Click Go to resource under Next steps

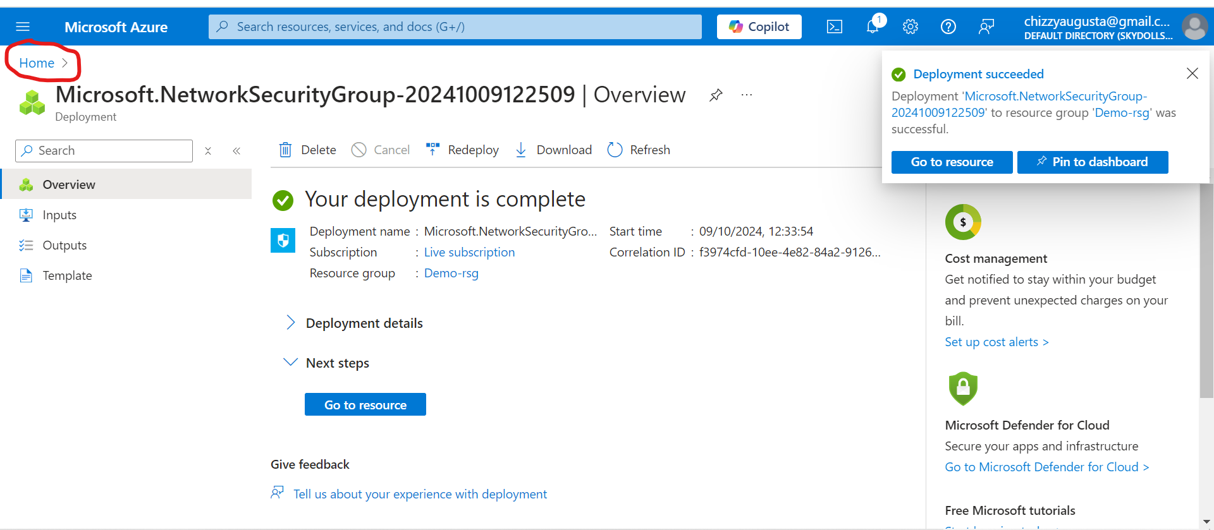[365, 405]
